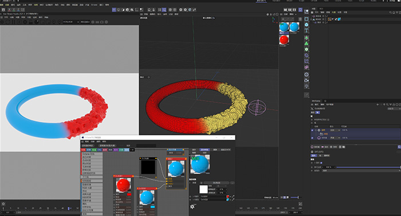401x216 pixels.
Task: Pick first mix material with eyedropper icon
Action: click(x=233, y=197)
